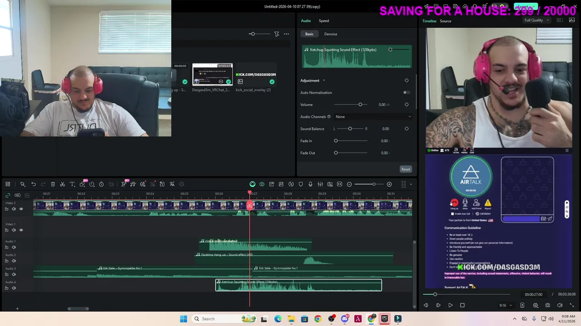Viewport: 581px width, 326px height.
Task: Open the audio mixer icon
Action: 320,184
